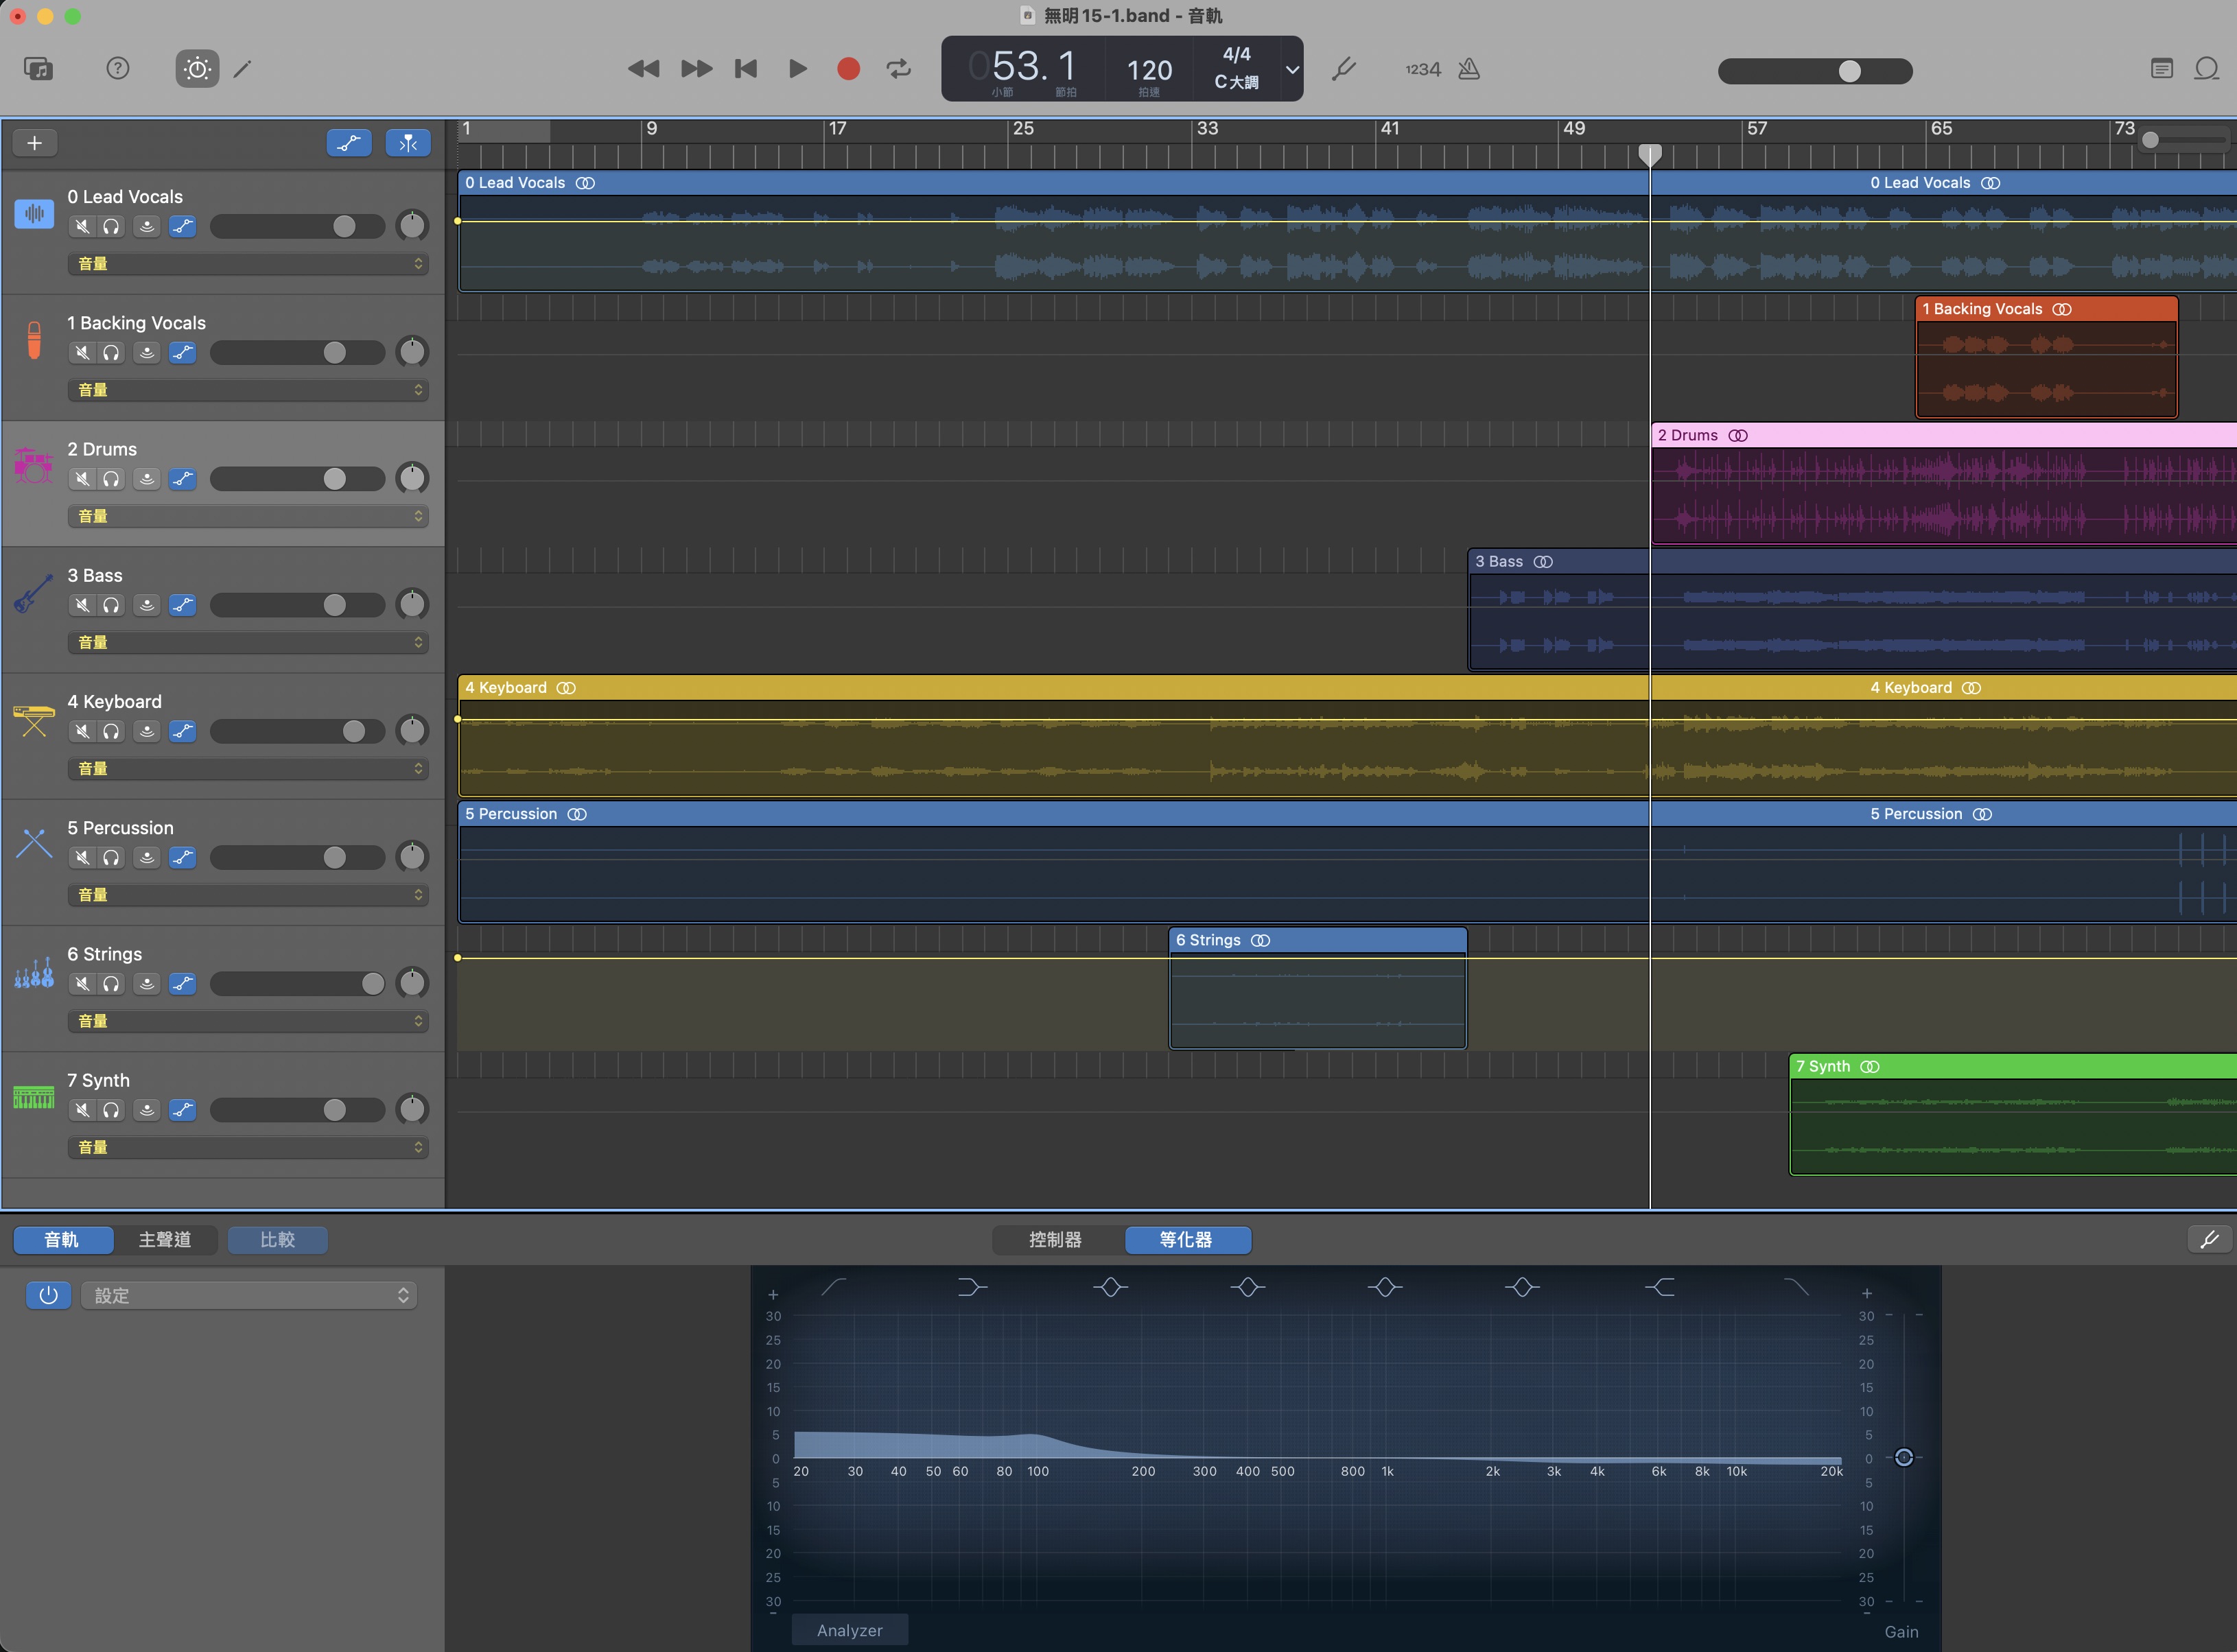2237x1652 pixels.
Task: Click the tuner fork icon
Action: [1344, 69]
